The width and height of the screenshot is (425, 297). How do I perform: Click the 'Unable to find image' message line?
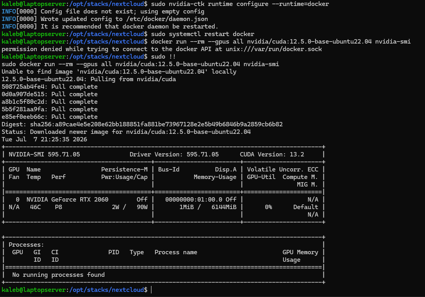(119, 72)
